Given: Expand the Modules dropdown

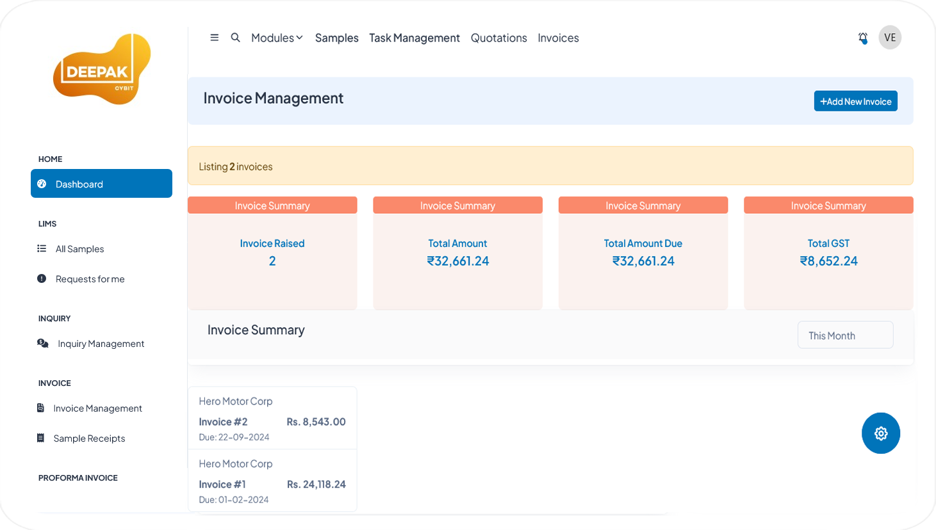Looking at the screenshot, I should pyautogui.click(x=277, y=38).
